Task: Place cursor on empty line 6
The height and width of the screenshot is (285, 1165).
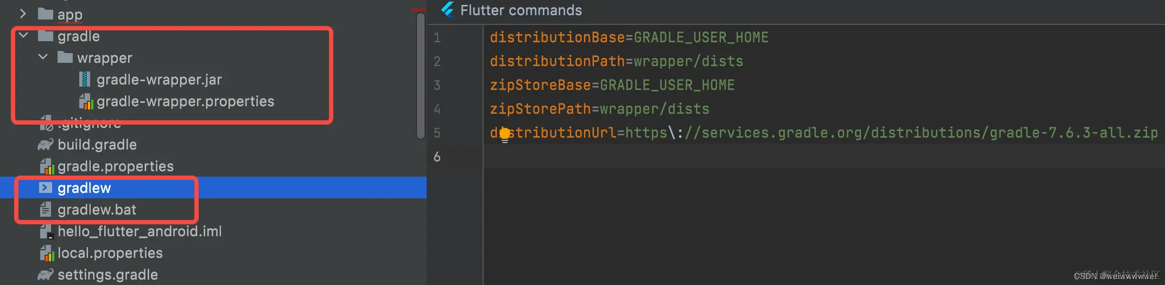Action: click(x=824, y=157)
